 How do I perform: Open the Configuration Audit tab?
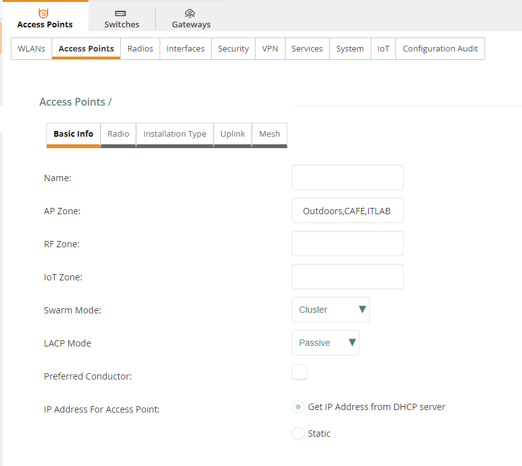(x=440, y=48)
